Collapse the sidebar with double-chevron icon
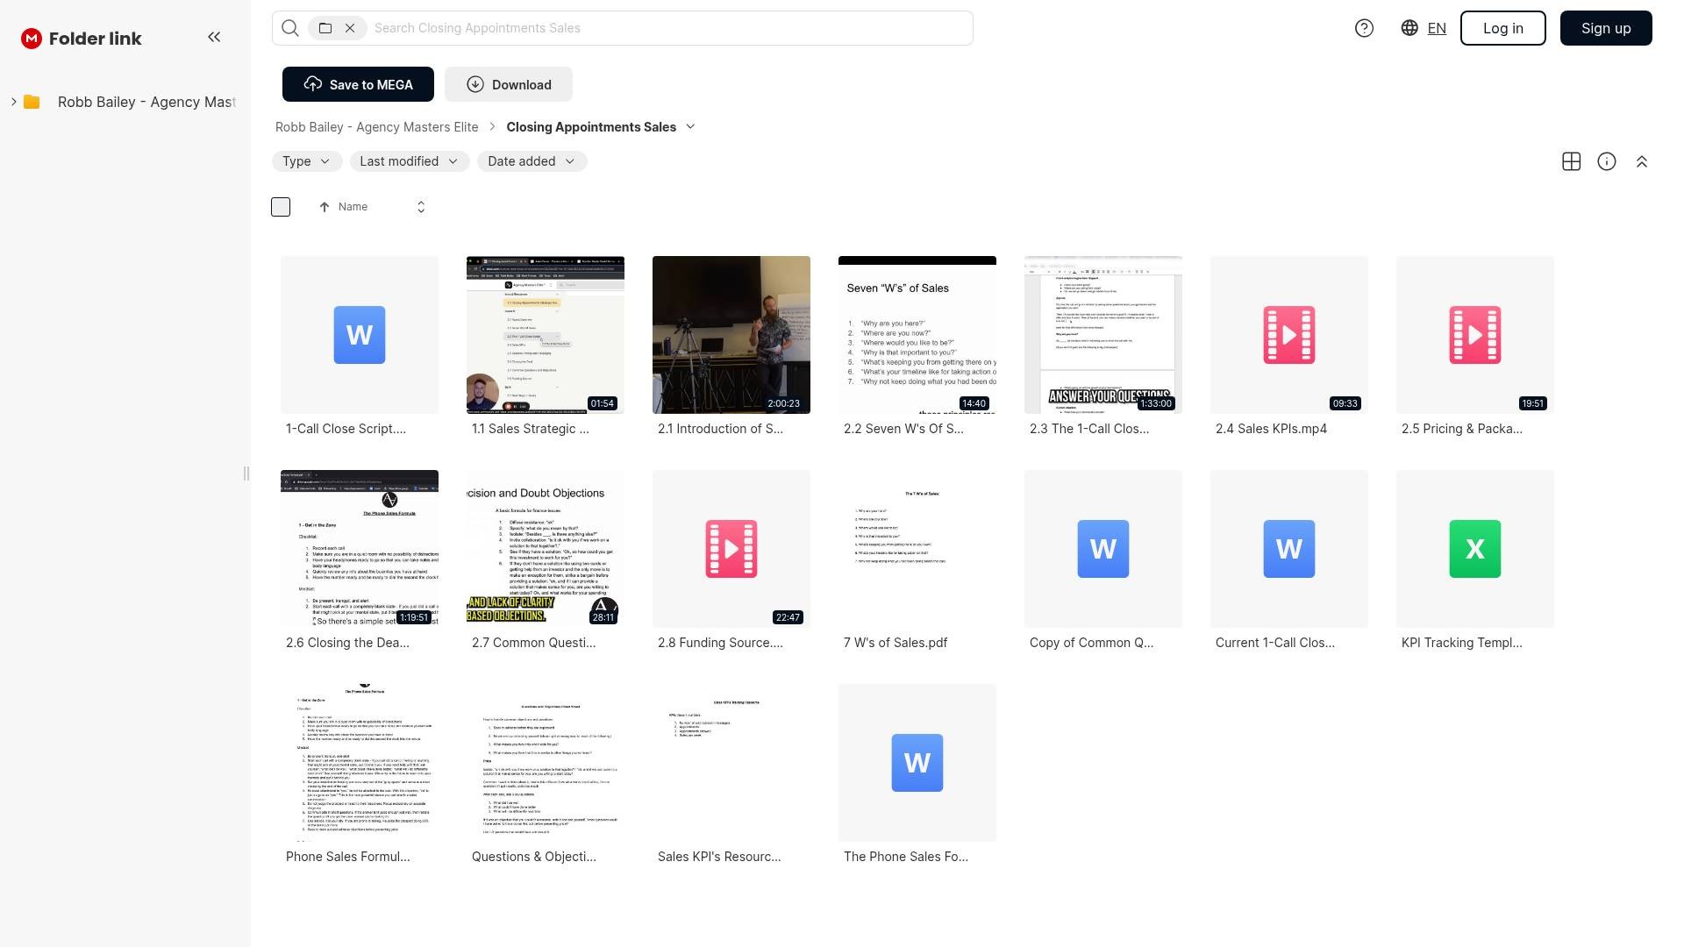This screenshot has width=1684, height=947. click(x=214, y=37)
